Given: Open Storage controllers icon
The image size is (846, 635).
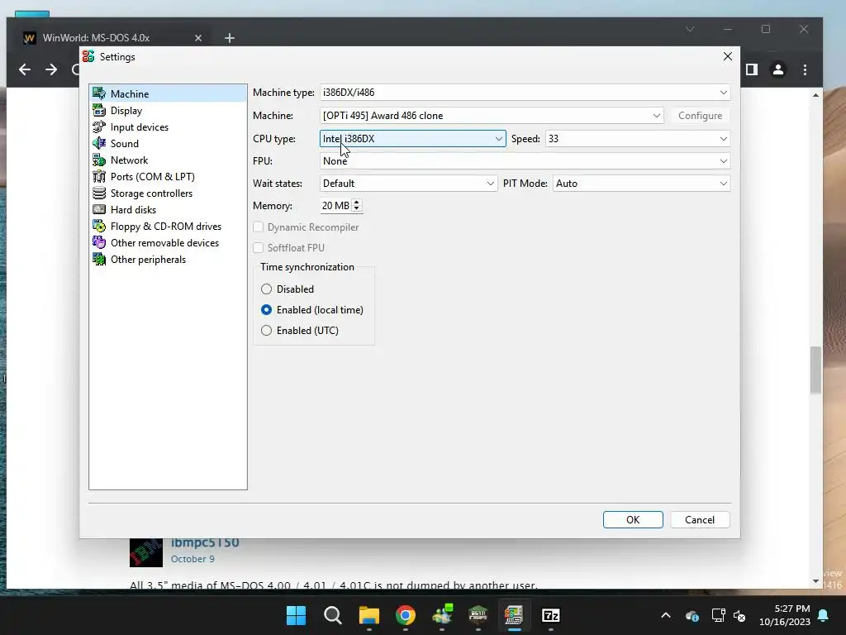Looking at the screenshot, I should point(99,193).
